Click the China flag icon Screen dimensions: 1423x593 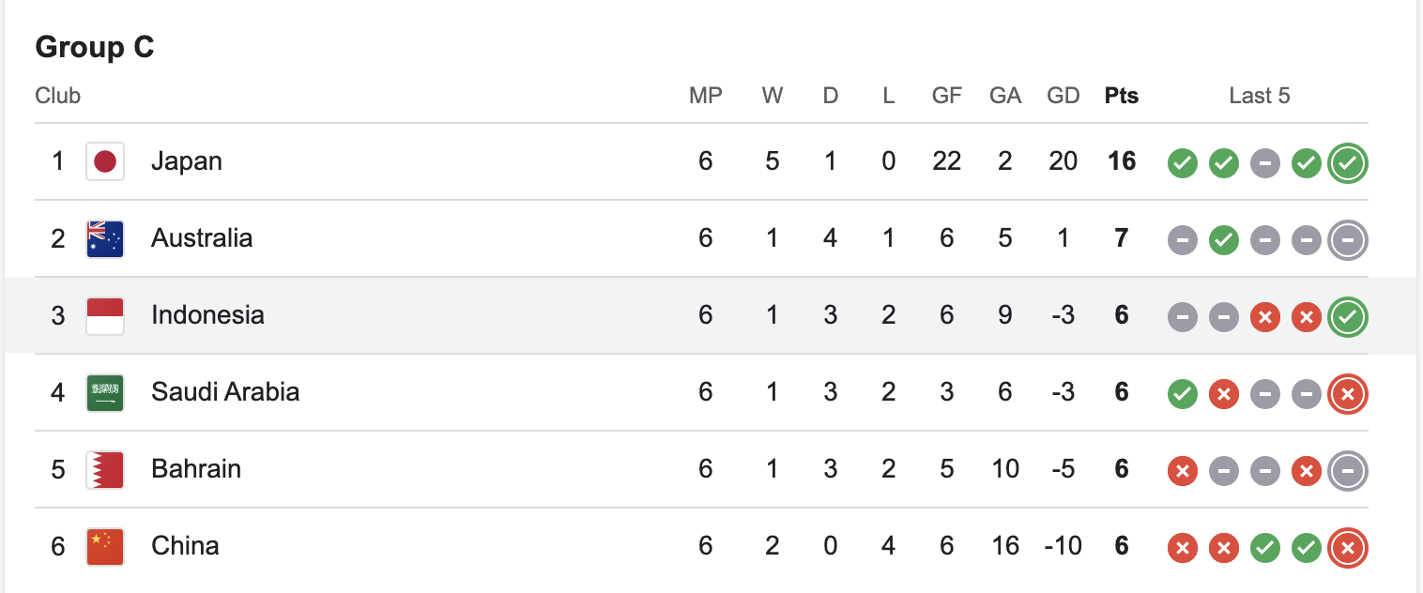click(105, 546)
